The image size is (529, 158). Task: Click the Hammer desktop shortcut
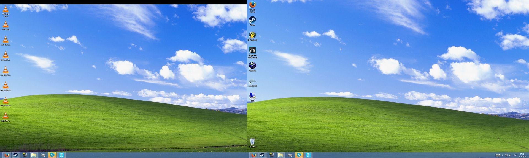(252, 66)
